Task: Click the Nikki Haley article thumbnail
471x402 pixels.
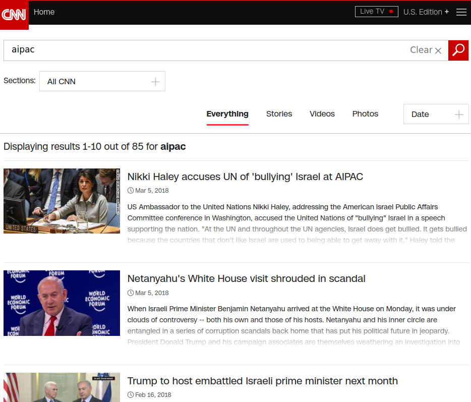Action: [62, 201]
